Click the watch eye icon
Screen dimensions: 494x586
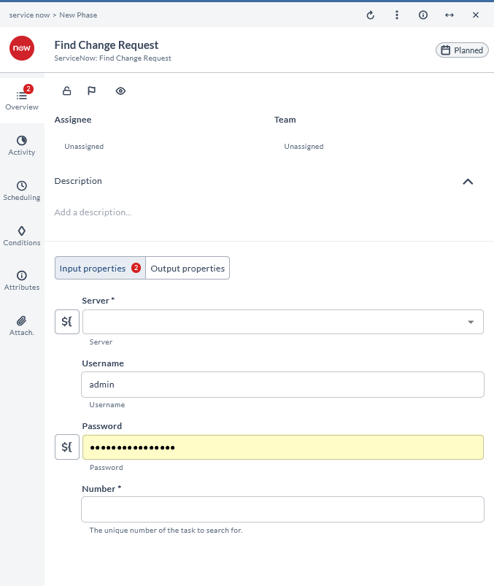tap(120, 90)
